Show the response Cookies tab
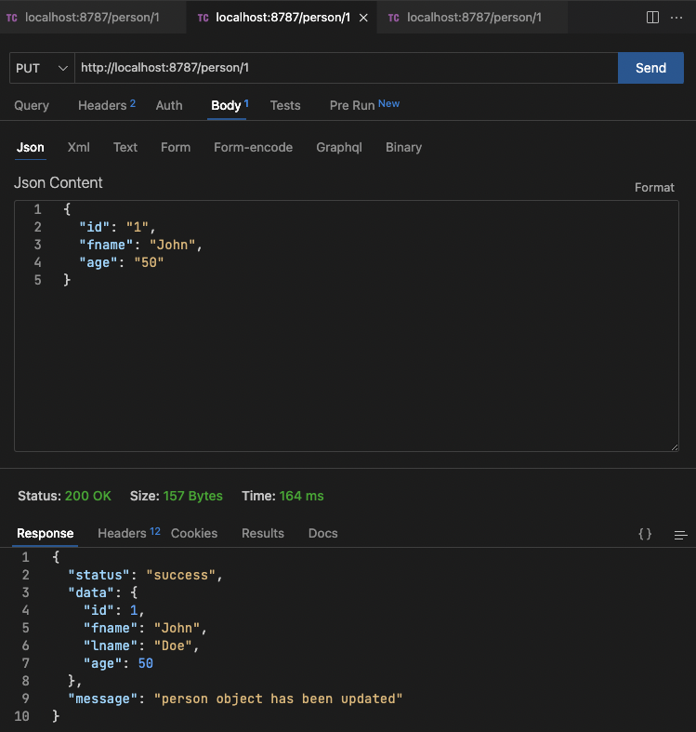Screen dimensions: 696x732 pyautogui.click(x=194, y=533)
